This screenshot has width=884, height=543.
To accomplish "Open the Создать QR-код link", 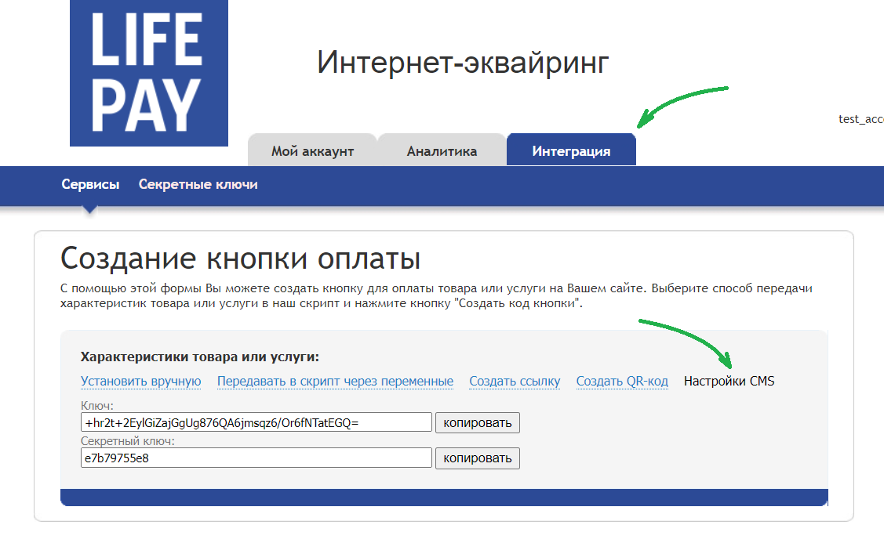I will (622, 382).
